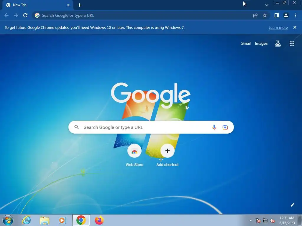Open the profile avatar menu
The image size is (302, 226).
click(286, 15)
